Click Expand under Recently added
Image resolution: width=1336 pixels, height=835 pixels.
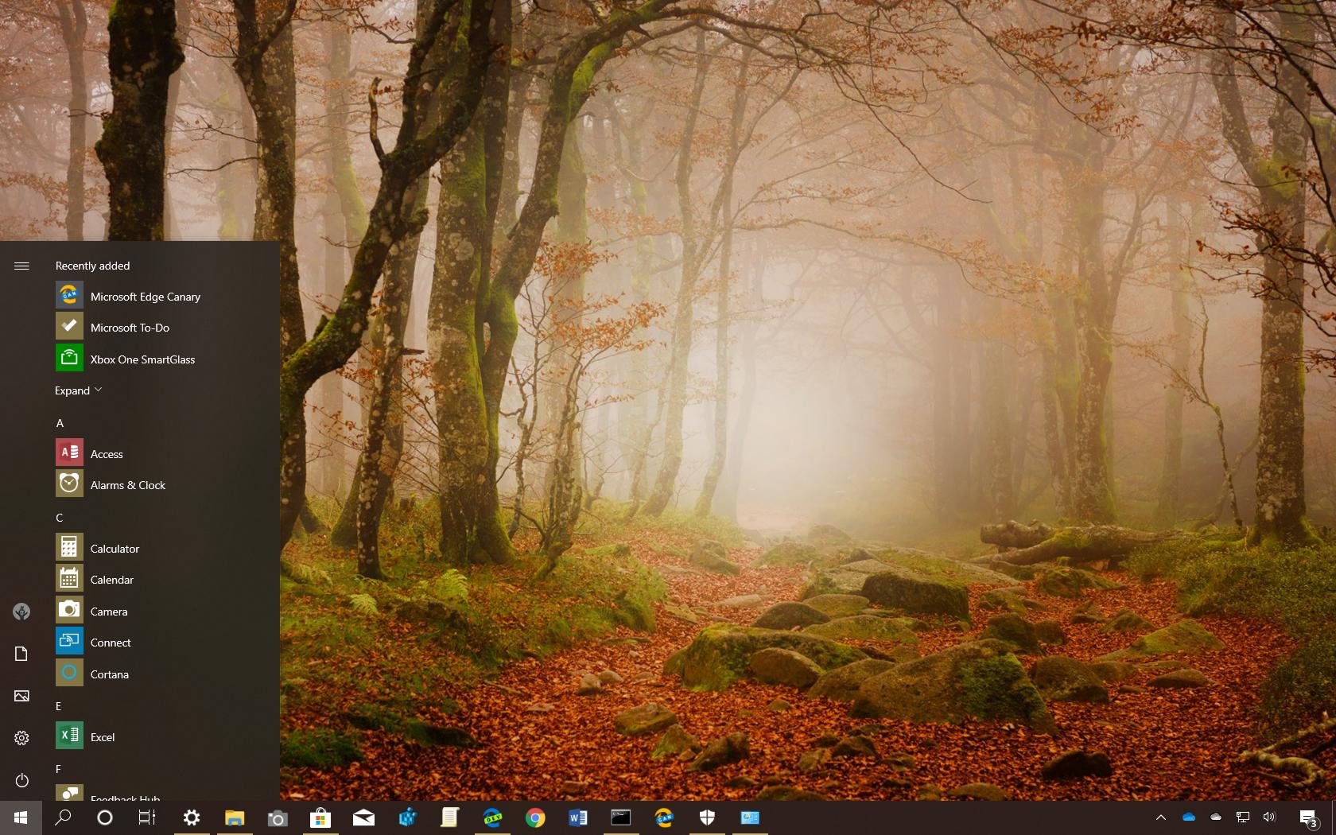(77, 390)
